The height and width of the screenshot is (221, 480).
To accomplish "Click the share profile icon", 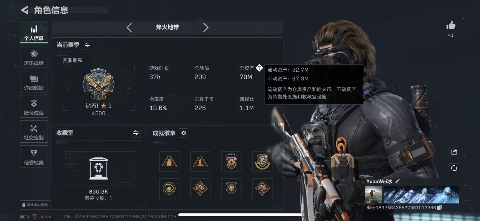I will [454, 152].
